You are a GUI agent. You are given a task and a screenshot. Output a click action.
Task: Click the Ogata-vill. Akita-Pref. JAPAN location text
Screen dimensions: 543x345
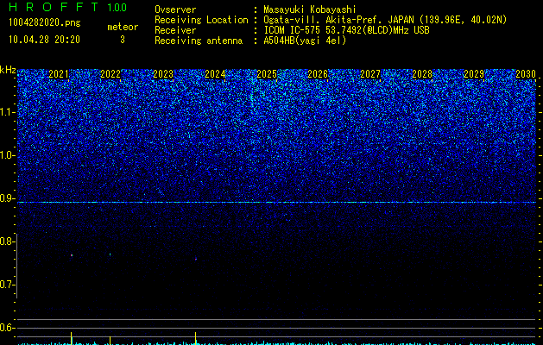coord(385,20)
